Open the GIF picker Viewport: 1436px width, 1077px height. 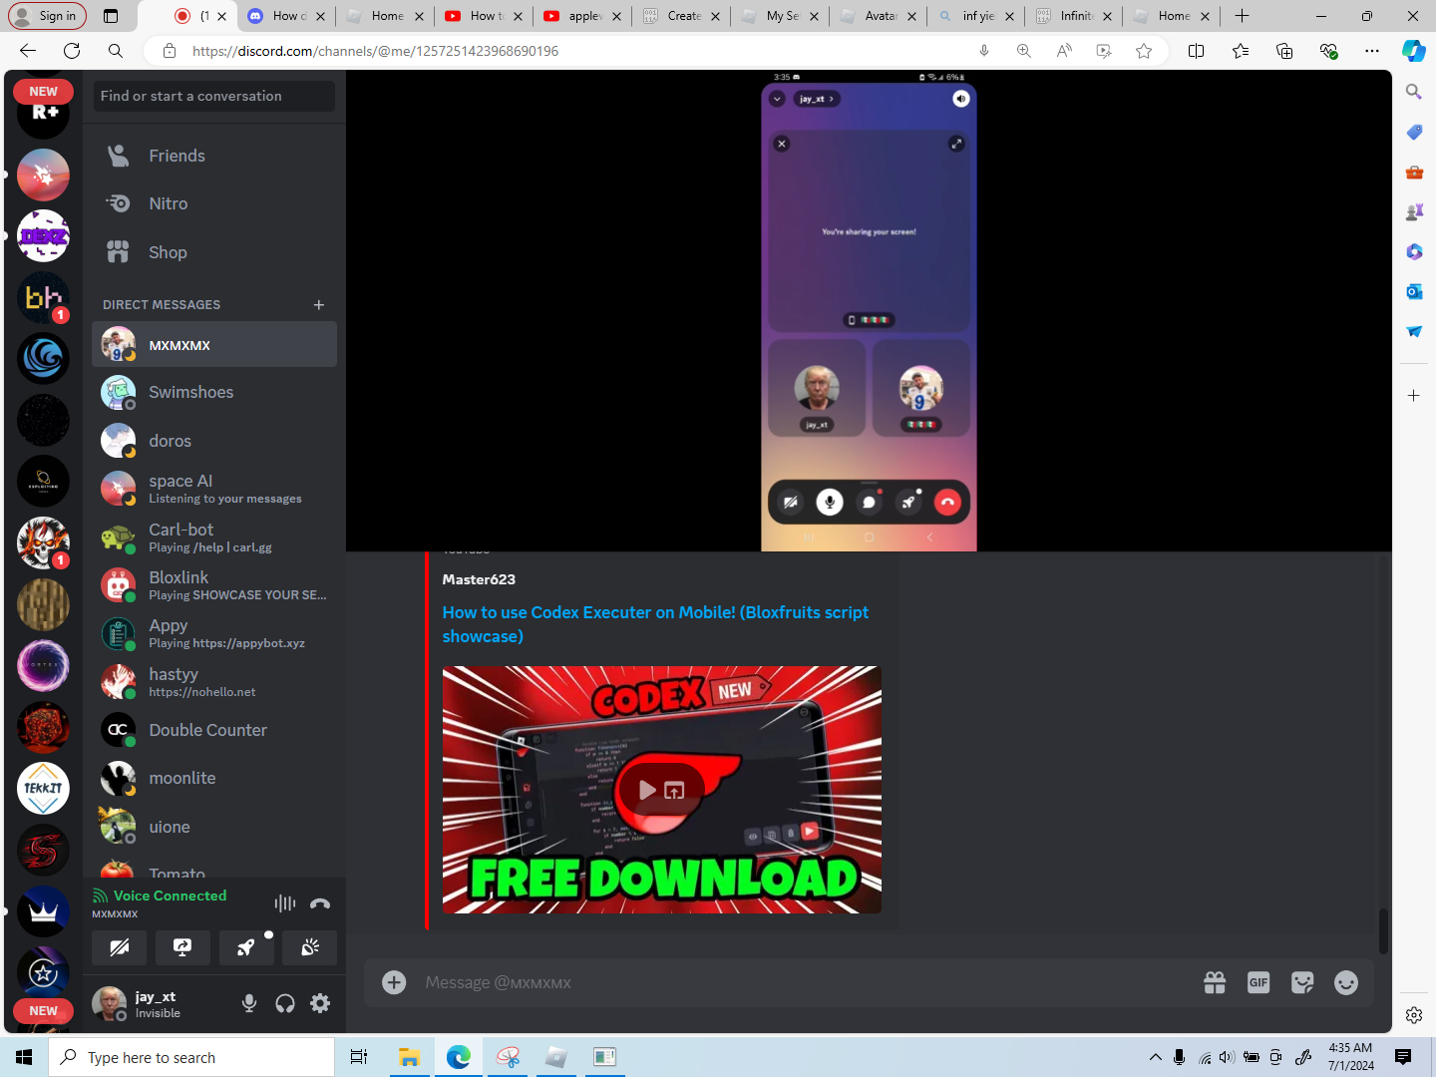[x=1258, y=982]
